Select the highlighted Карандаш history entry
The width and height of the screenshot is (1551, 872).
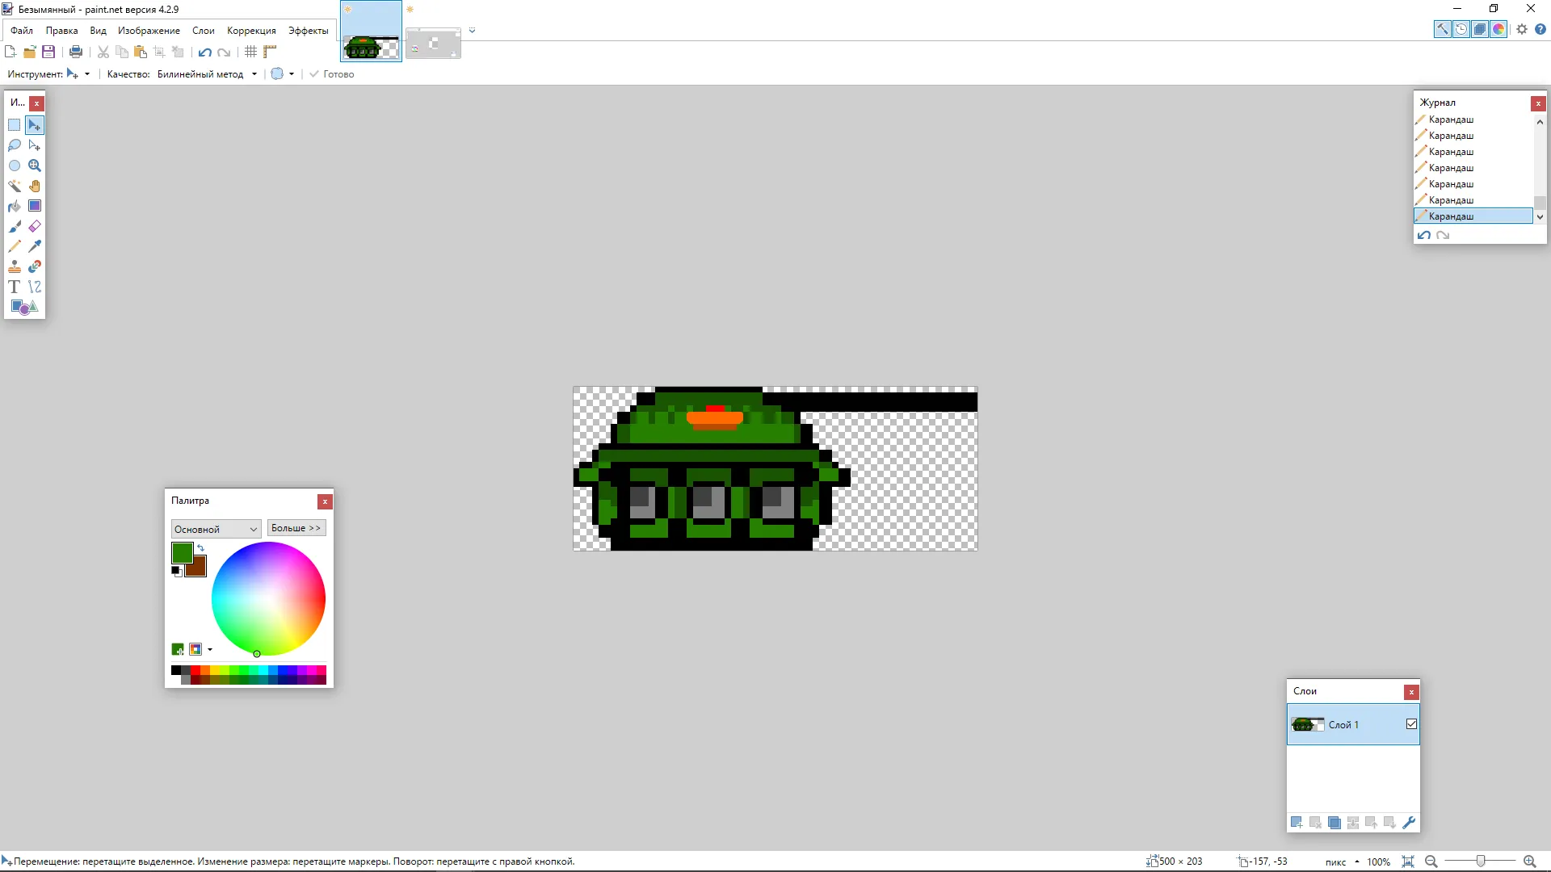[x=1473, y=216]
